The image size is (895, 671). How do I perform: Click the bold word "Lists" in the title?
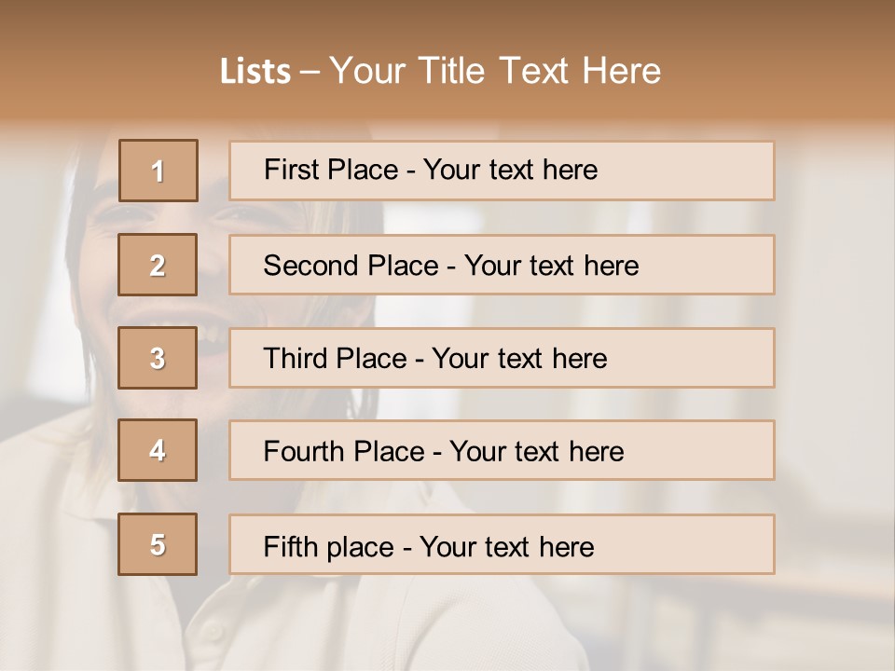pos(255,72)
